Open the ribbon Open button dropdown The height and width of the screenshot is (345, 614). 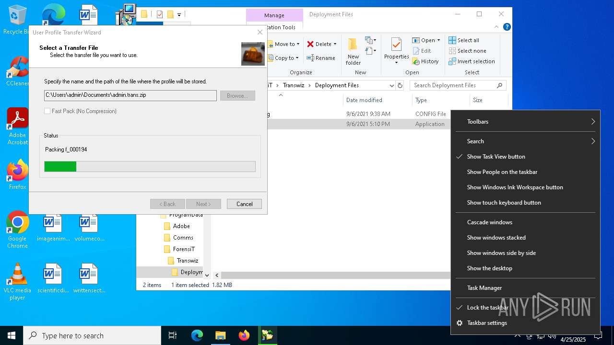(438, 40)
